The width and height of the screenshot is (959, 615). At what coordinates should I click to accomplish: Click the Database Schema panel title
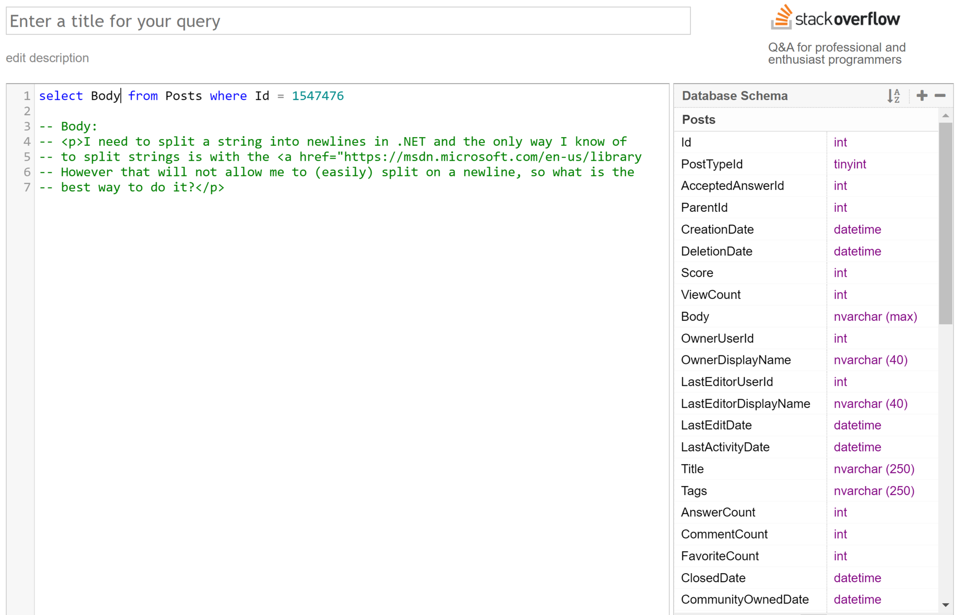pos(734,96)
